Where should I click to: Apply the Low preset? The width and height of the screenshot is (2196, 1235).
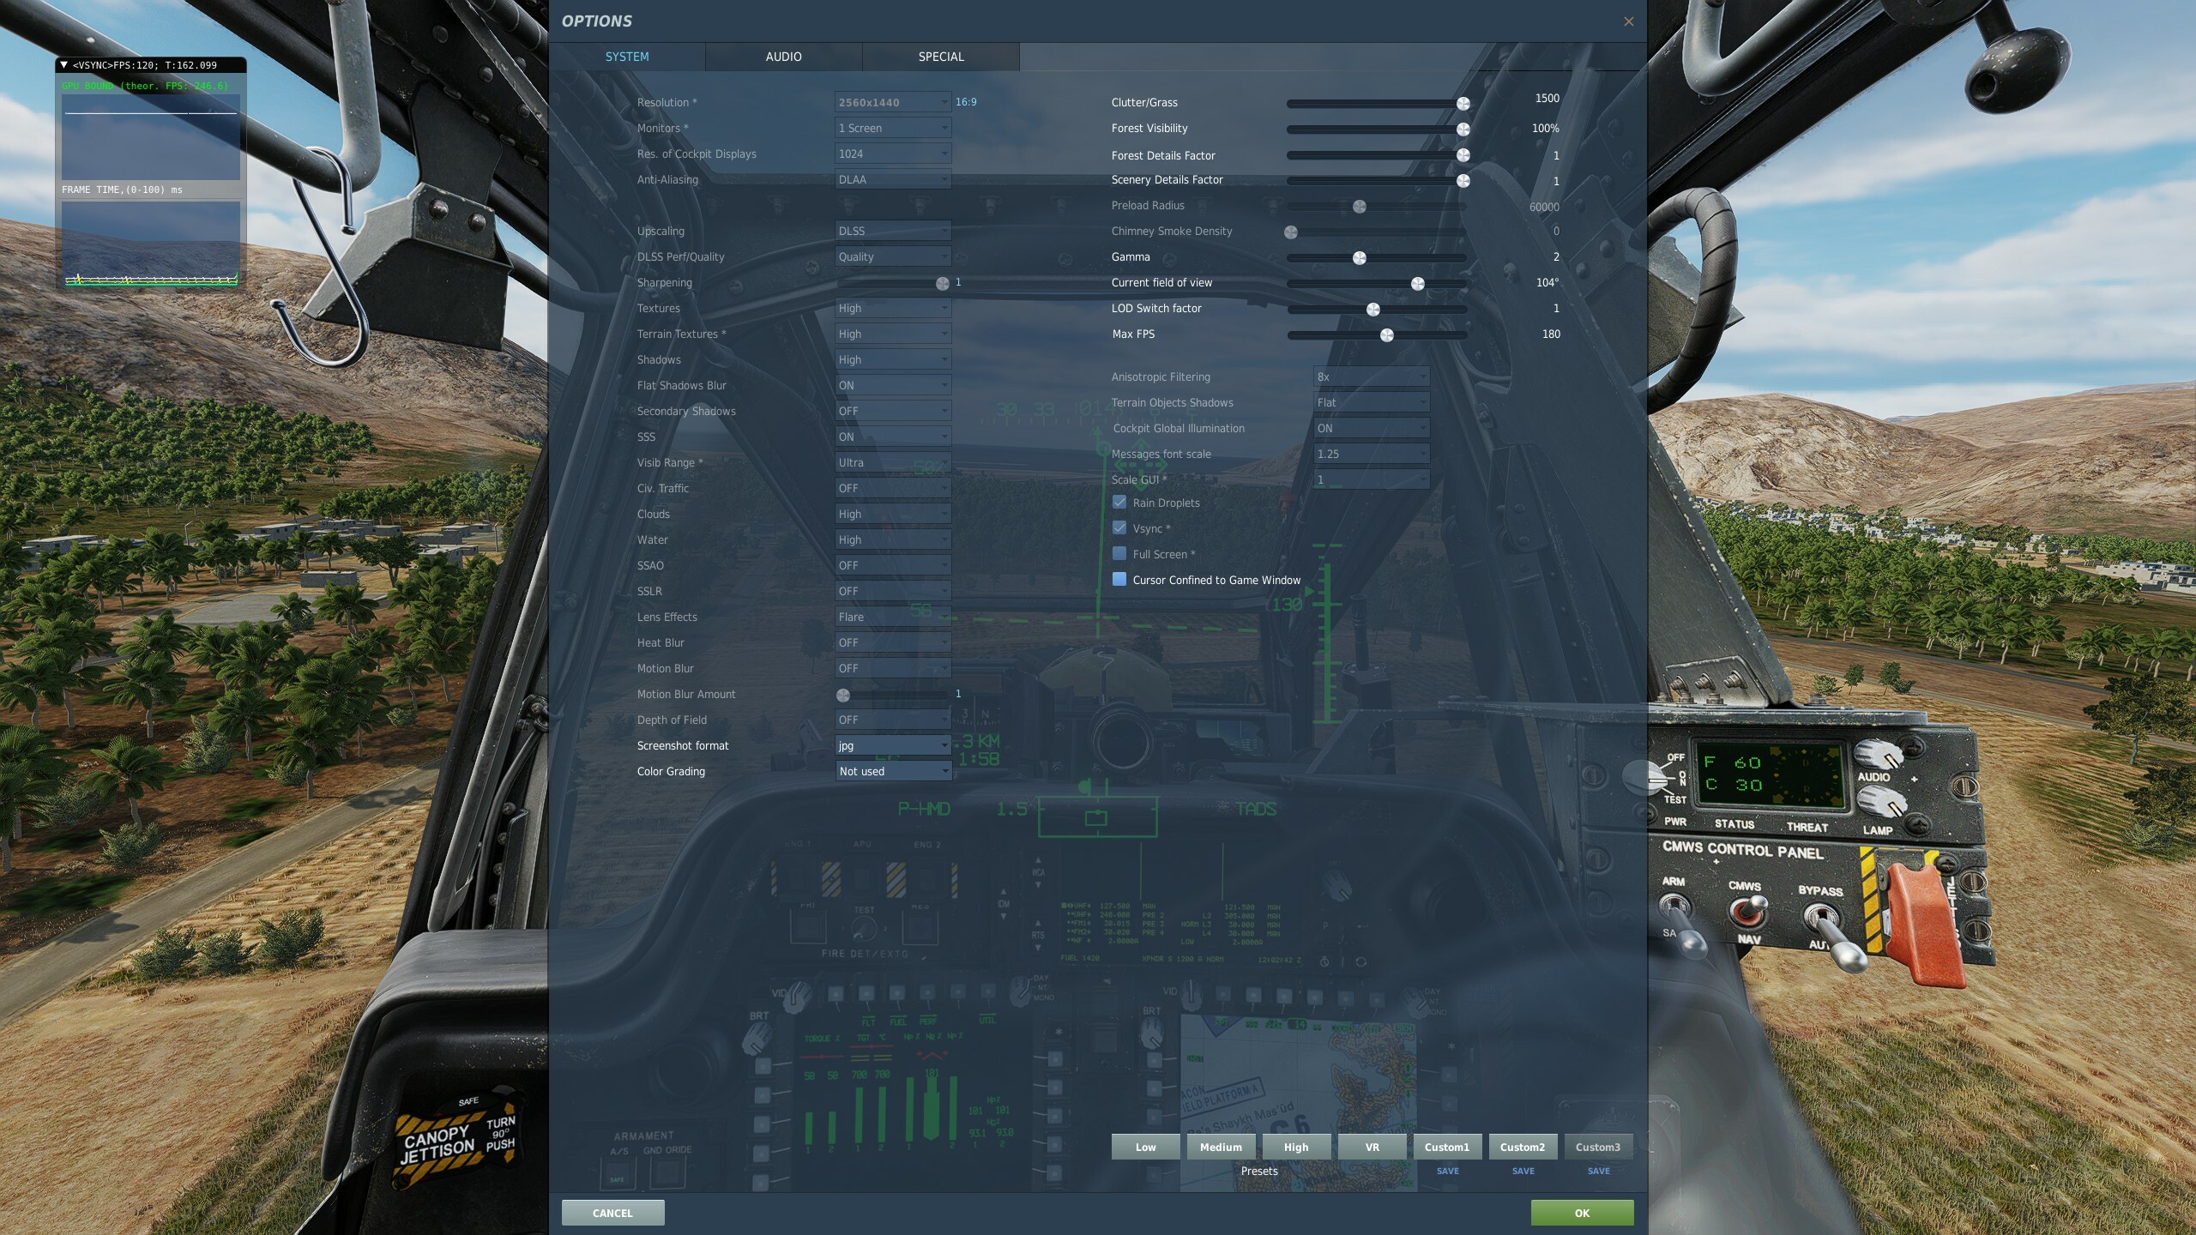pyautogui.click(x=1145, y=1147)
